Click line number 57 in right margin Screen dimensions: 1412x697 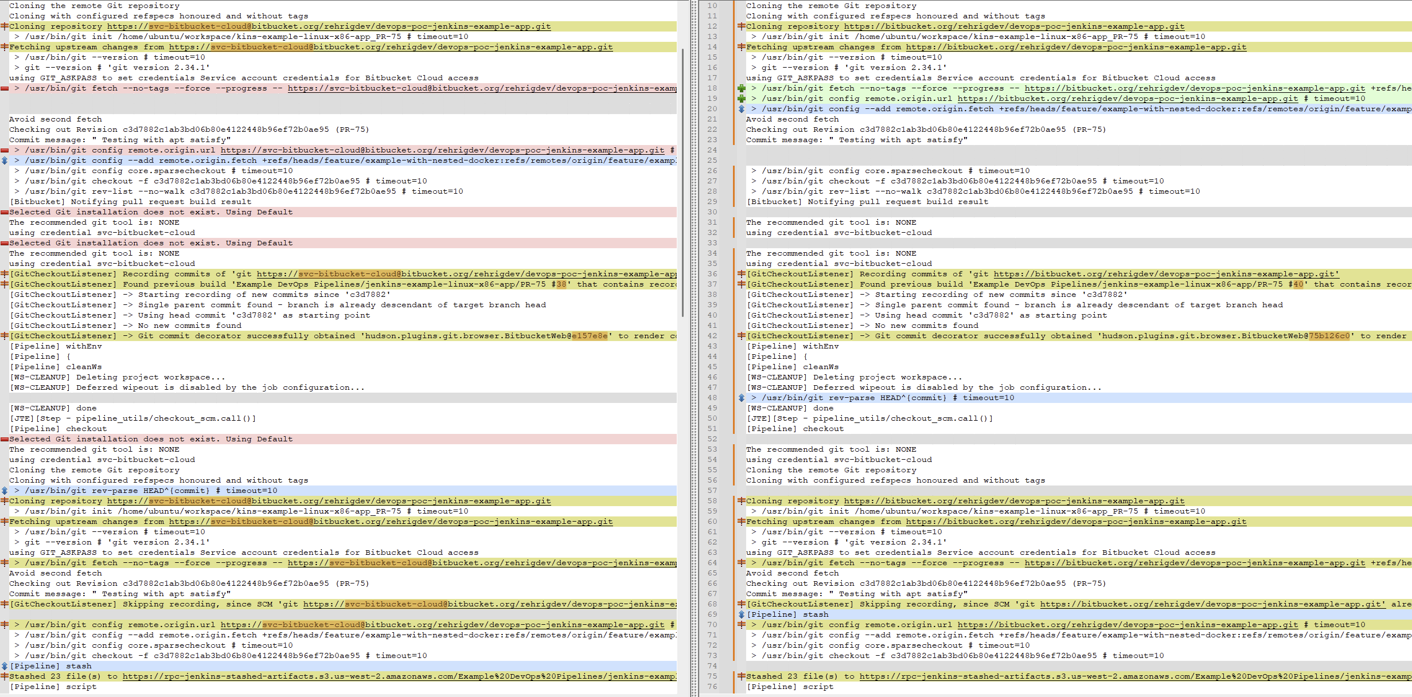(712, 491)
